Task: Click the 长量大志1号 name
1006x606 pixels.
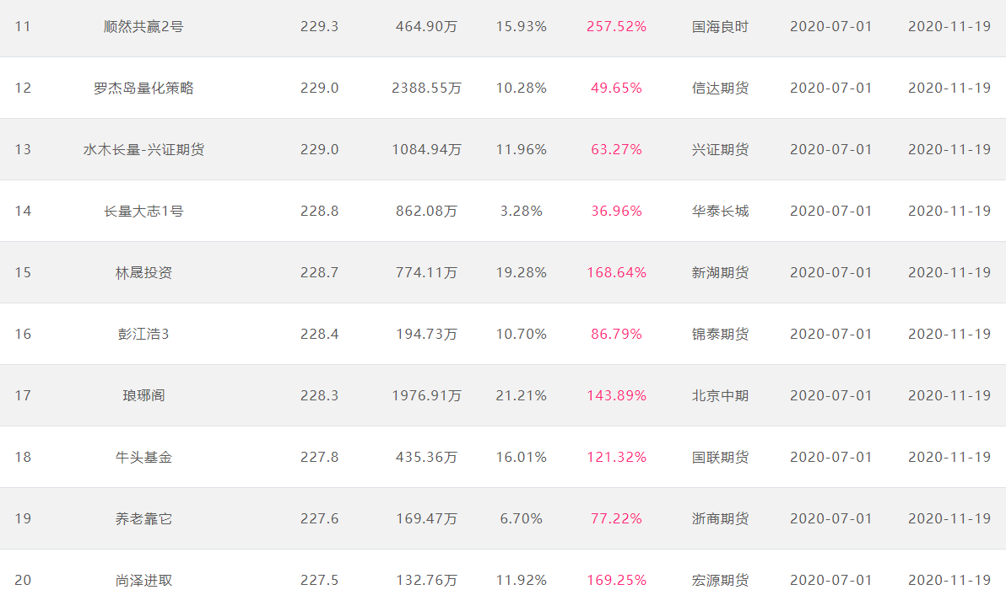Action: [x=143, y=212]
